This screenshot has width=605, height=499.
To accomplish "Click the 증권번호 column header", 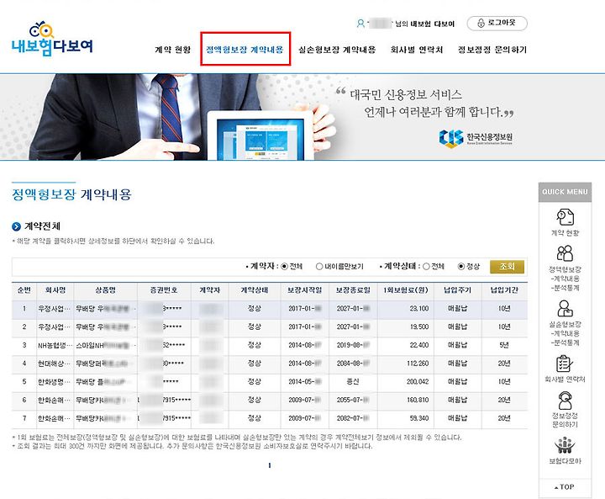I will [x=164, y=290].
